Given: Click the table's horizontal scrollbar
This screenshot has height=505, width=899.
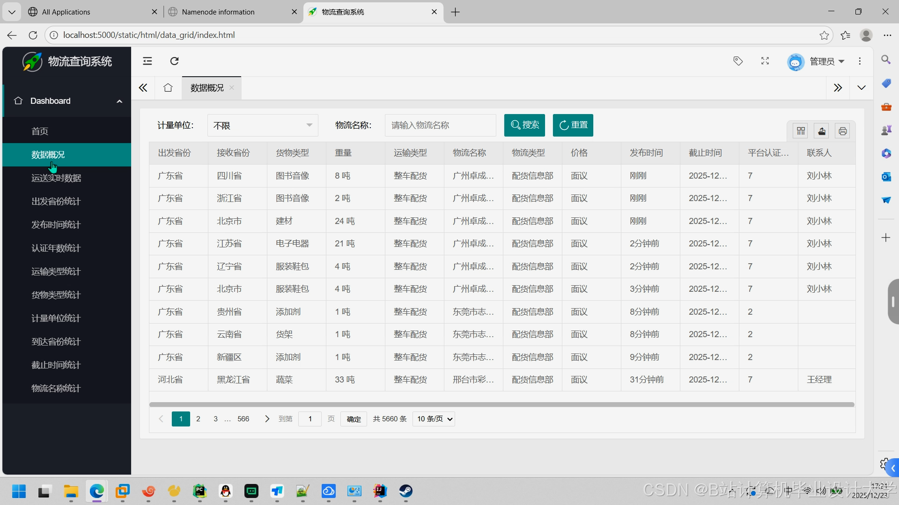Looking at the screenshot, I should pyautogui.click(x=501, y=404).
